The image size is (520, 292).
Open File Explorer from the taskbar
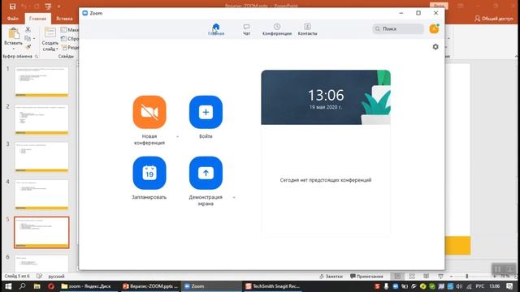37,286
